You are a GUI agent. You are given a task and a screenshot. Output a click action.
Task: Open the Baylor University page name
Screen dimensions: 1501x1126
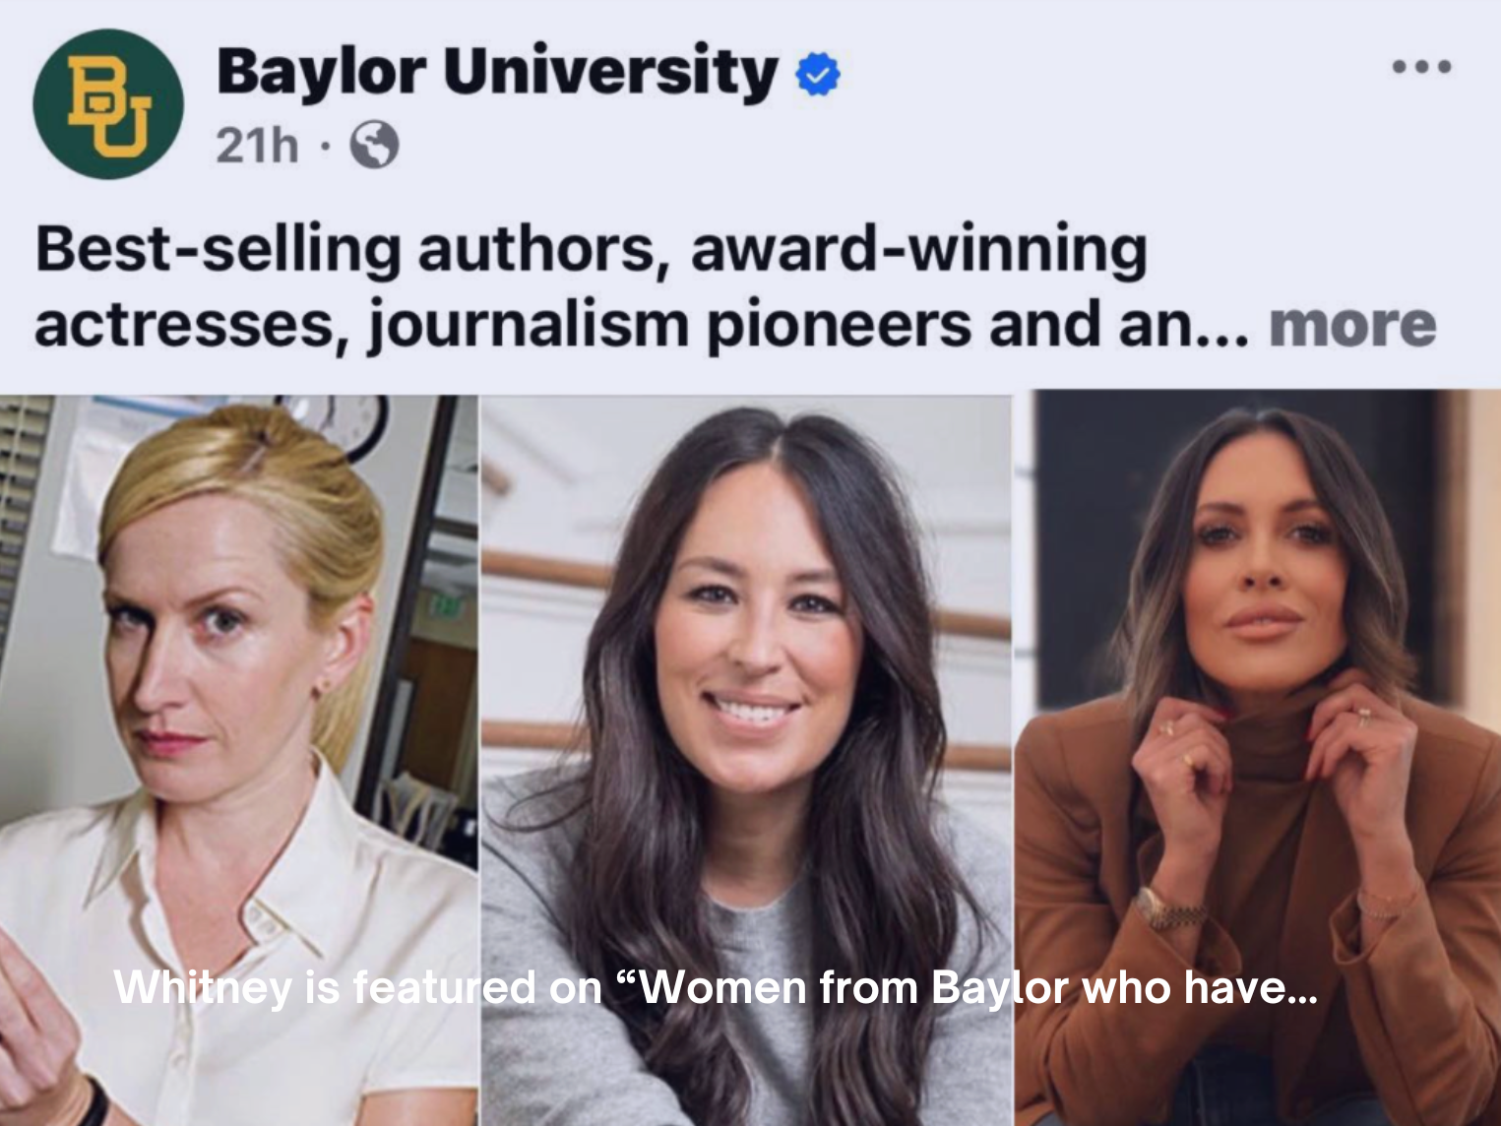[x=497, y=72]
